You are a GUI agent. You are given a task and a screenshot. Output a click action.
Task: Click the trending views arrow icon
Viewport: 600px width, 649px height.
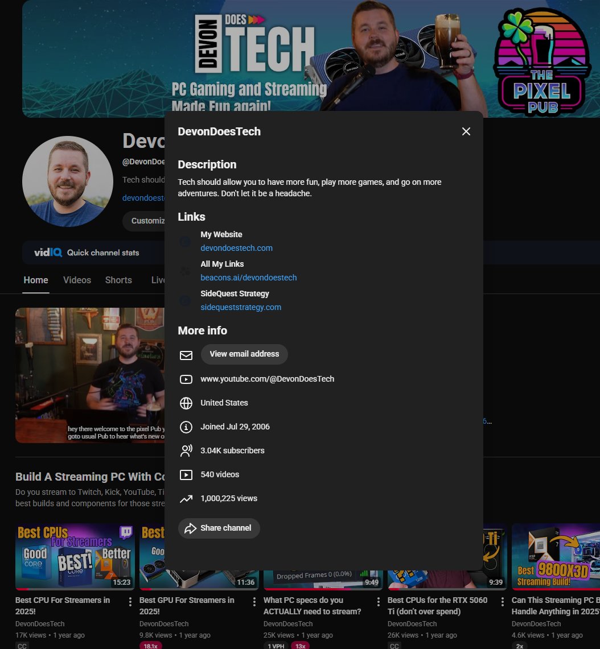pos(186,499)
